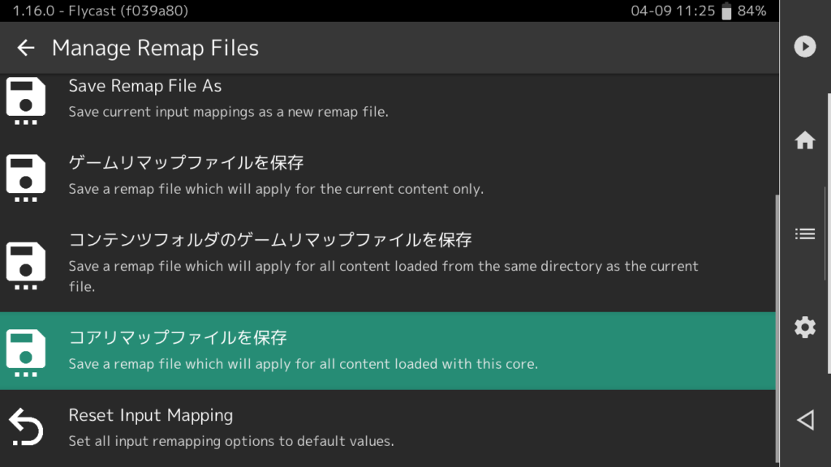Select highlighted コアリマップファイルを保存 entry
The height and width of the screenshot is (467, 831).
(387, 350)
